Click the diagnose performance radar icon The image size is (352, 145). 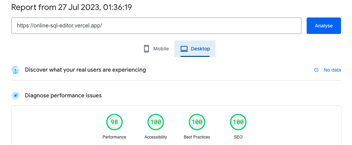coord(15,96)
